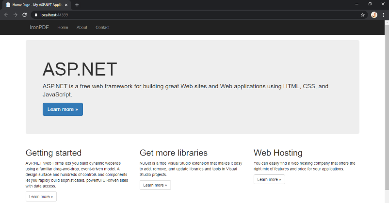The image size is (389, 203).
Task: Click the IronPDF brand link
Action: click(39, 27)
